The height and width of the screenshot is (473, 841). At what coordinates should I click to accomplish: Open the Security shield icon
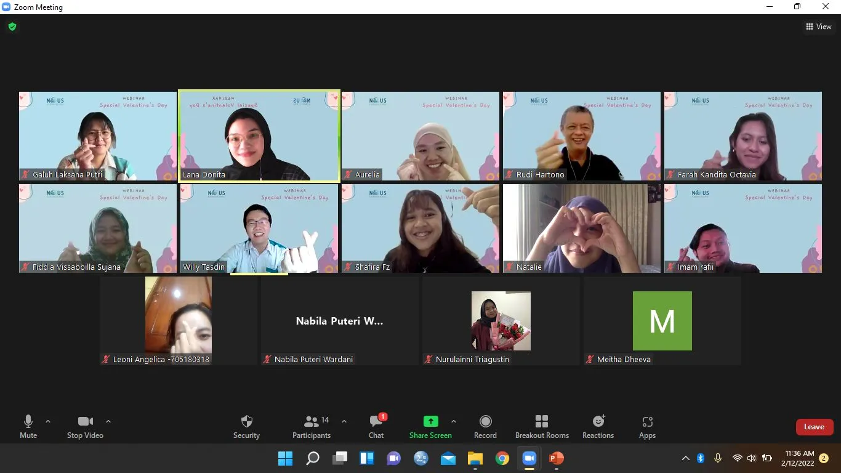pyautogui.click(x=246, y=422)
